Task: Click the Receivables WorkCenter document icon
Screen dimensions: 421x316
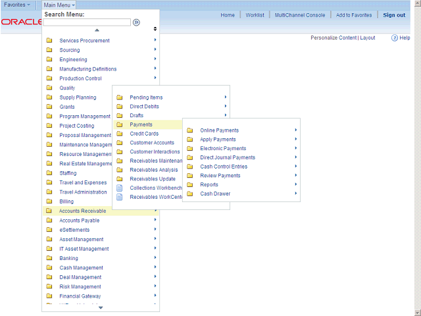Action: (120, 197)
